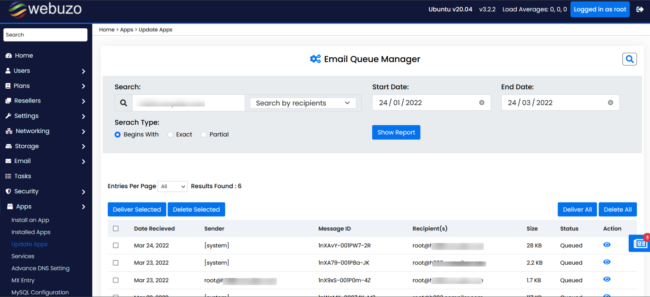Click the search magnifier beside search field
Screen dimensions: 650x297
pos(124,103)
